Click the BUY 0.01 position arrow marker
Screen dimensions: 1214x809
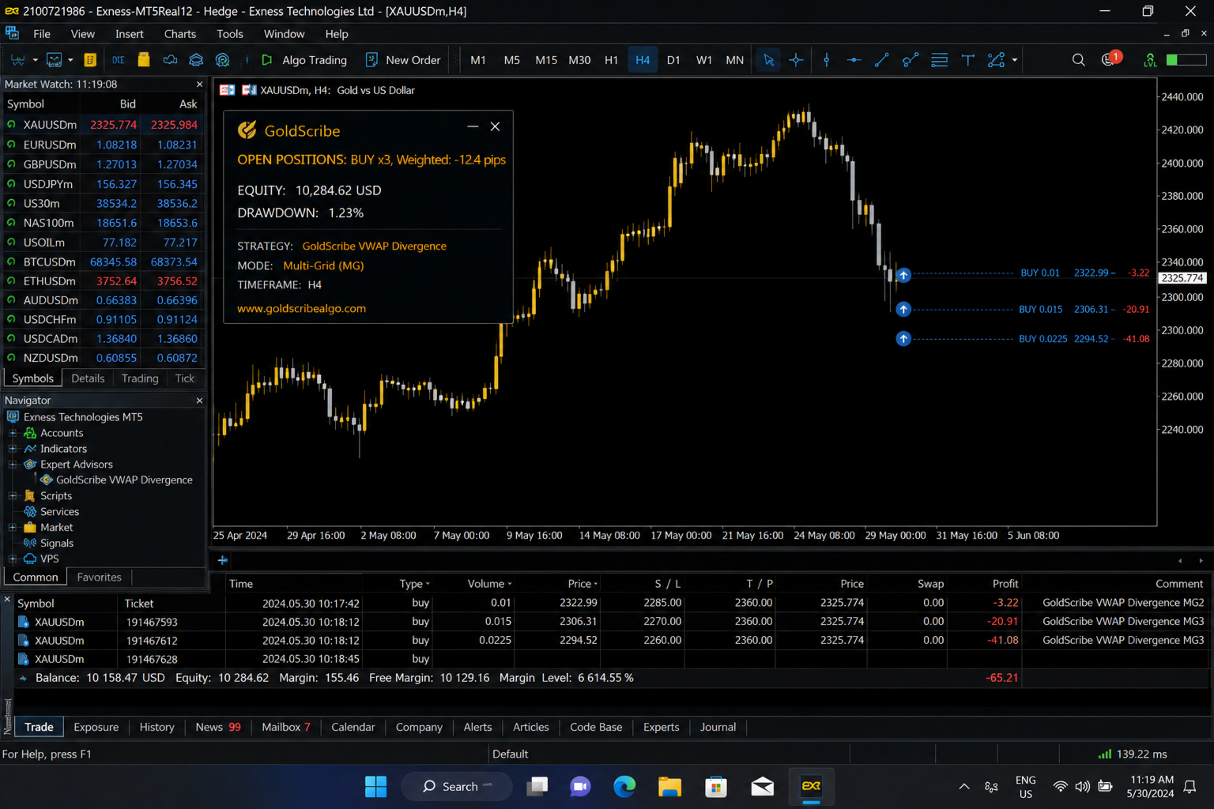pos(903,275)
